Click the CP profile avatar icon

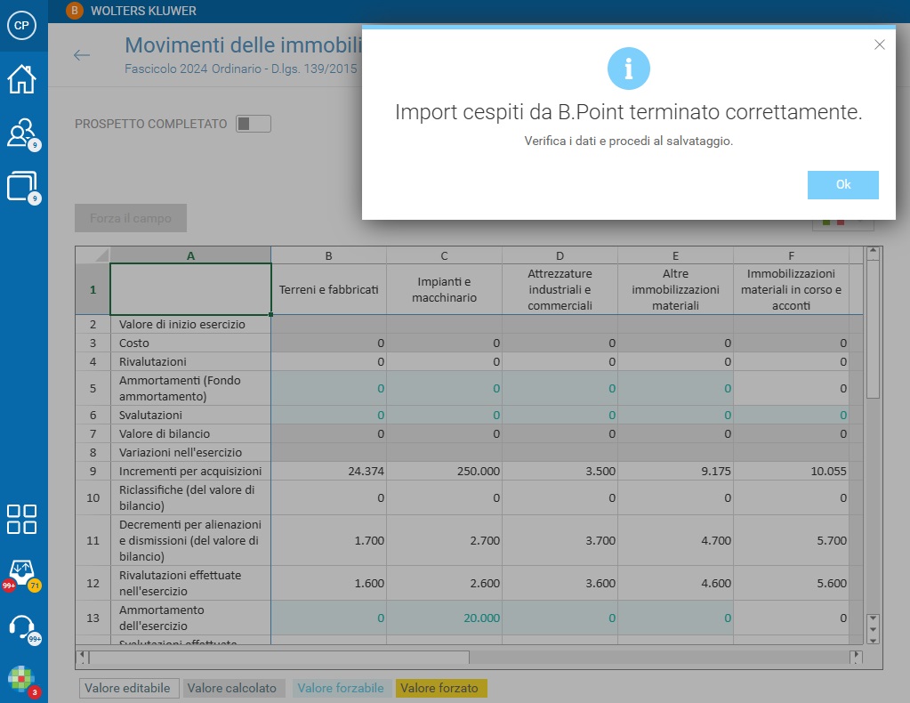tap(21, 26)
